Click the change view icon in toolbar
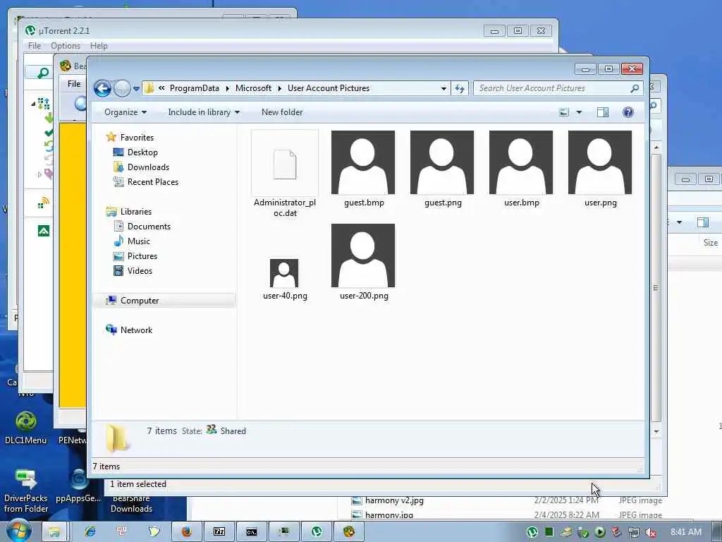This screenshot has height=542, width=722. pos(563,112)
